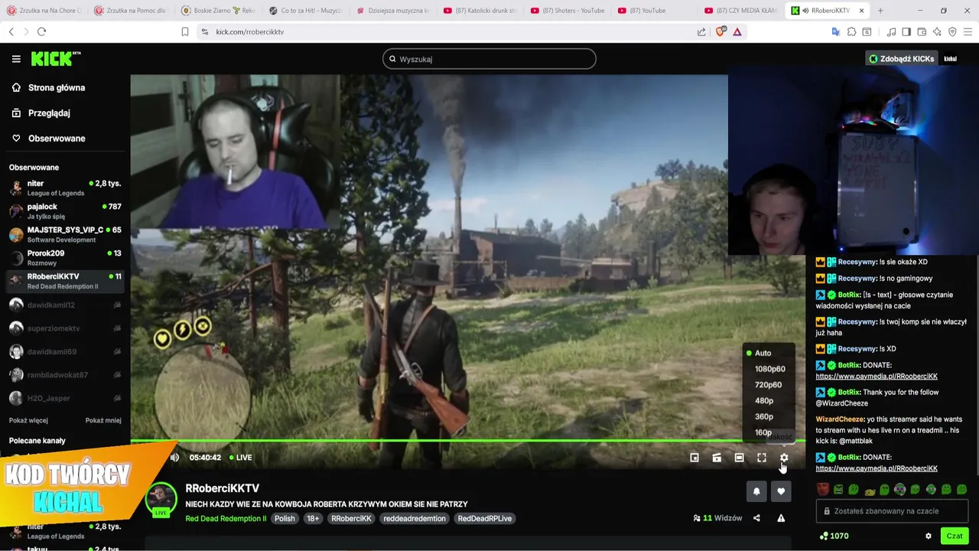
Task: Click the banned chat input field
Action: [x=892, y=511]
